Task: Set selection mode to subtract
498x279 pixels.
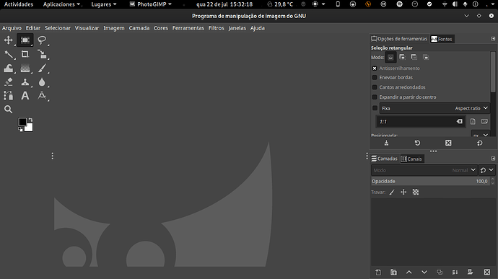Action: coord(414,57)
